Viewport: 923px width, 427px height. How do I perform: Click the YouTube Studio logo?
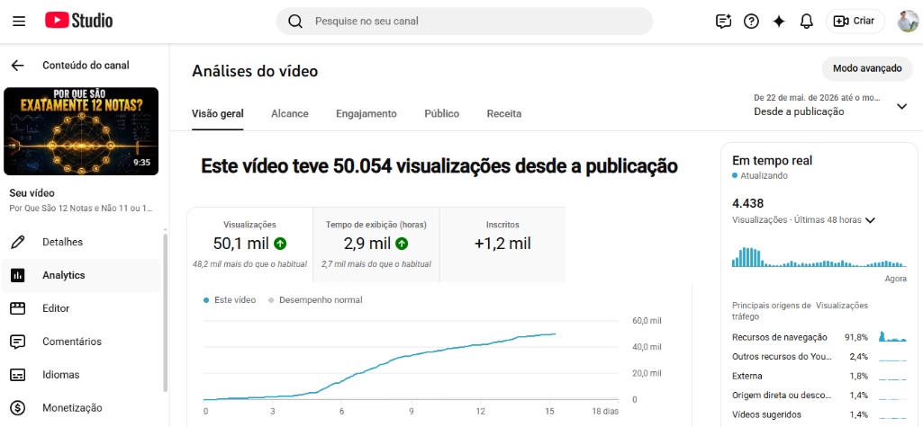click(79, 22)
